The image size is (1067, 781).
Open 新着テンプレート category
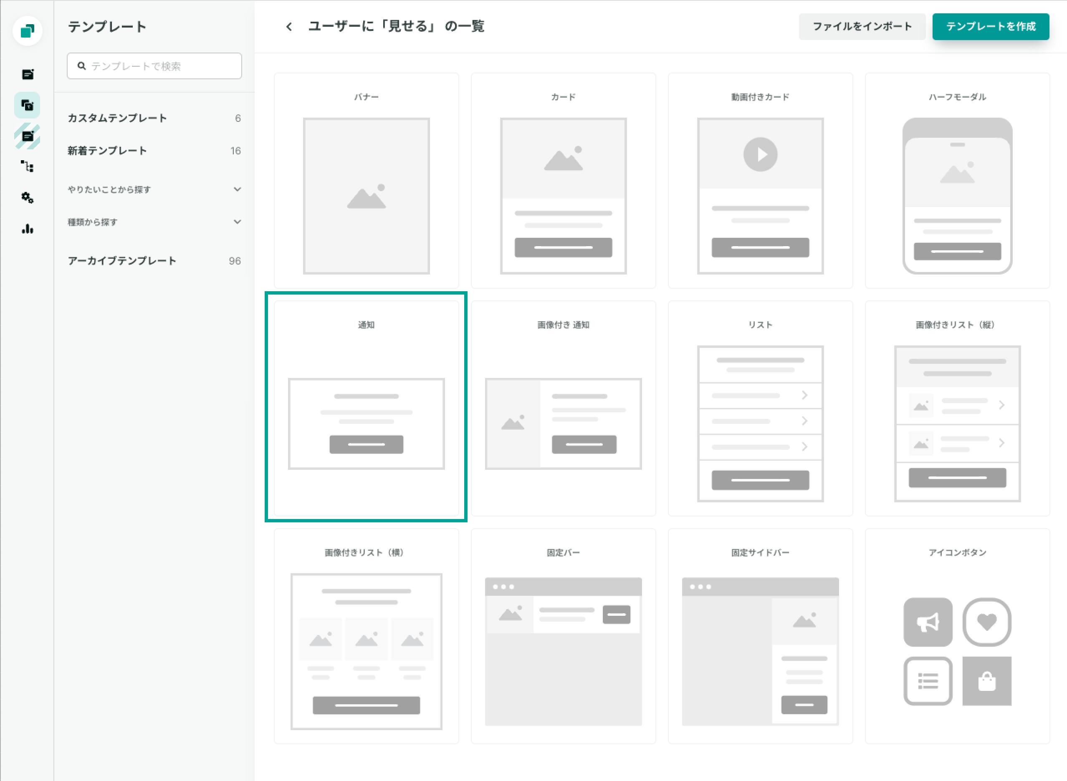point(154,151)
